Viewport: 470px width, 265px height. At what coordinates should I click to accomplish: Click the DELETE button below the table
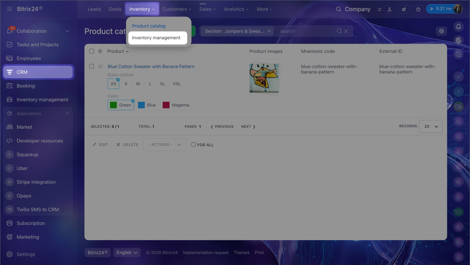tap(127, 145)
